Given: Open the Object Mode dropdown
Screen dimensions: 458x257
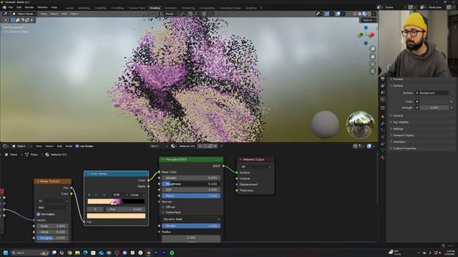Looking at the screenshot, I should 24,14.
